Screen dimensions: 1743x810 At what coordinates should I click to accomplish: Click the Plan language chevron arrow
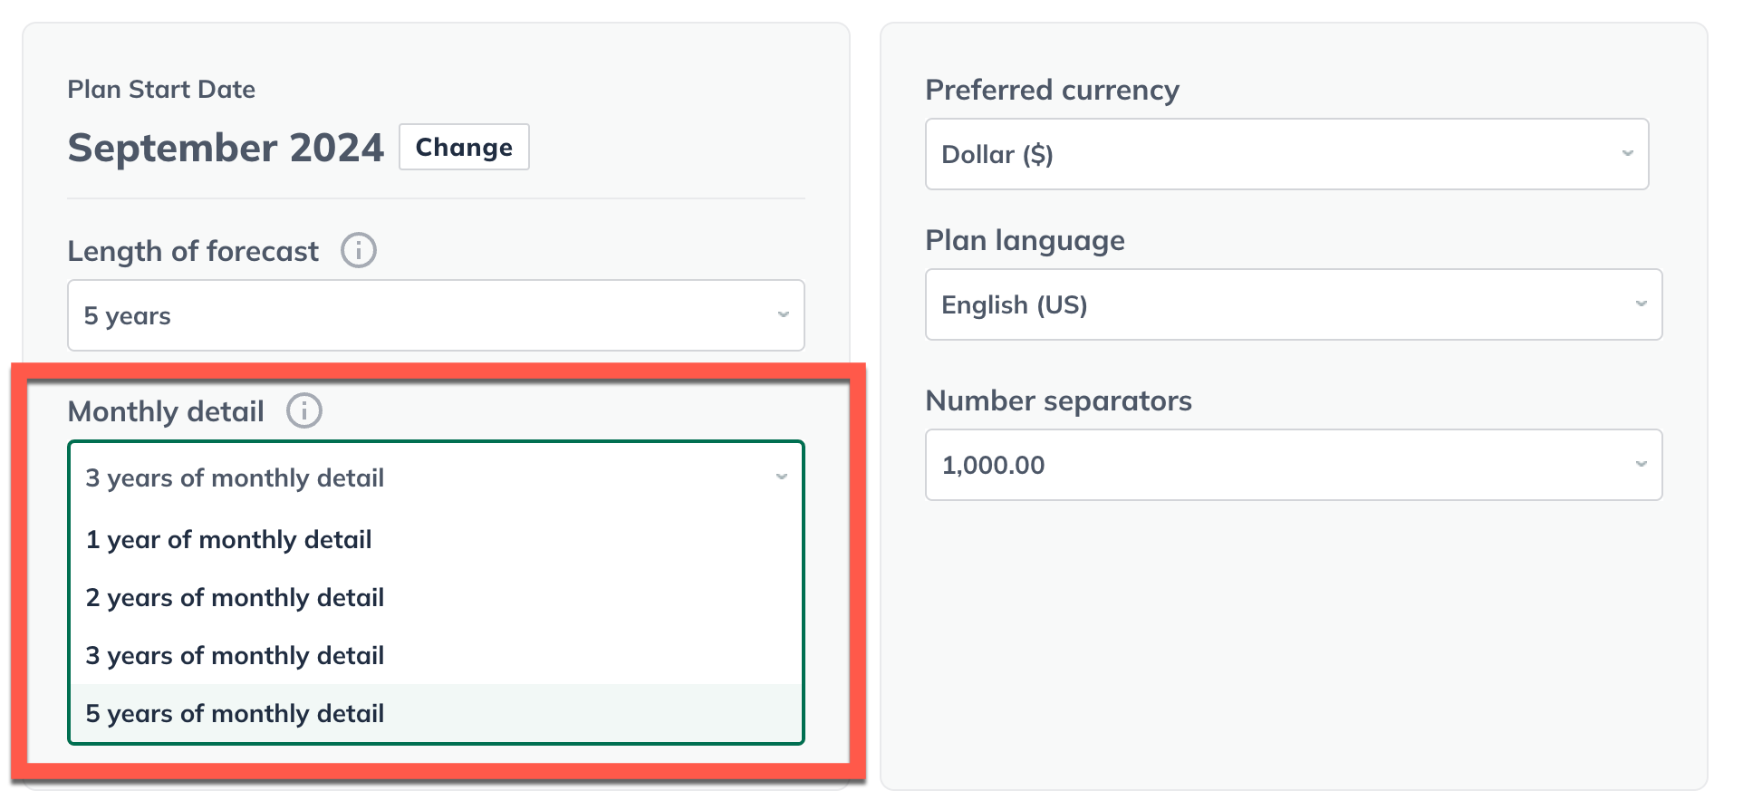(x=1641, y=304)
